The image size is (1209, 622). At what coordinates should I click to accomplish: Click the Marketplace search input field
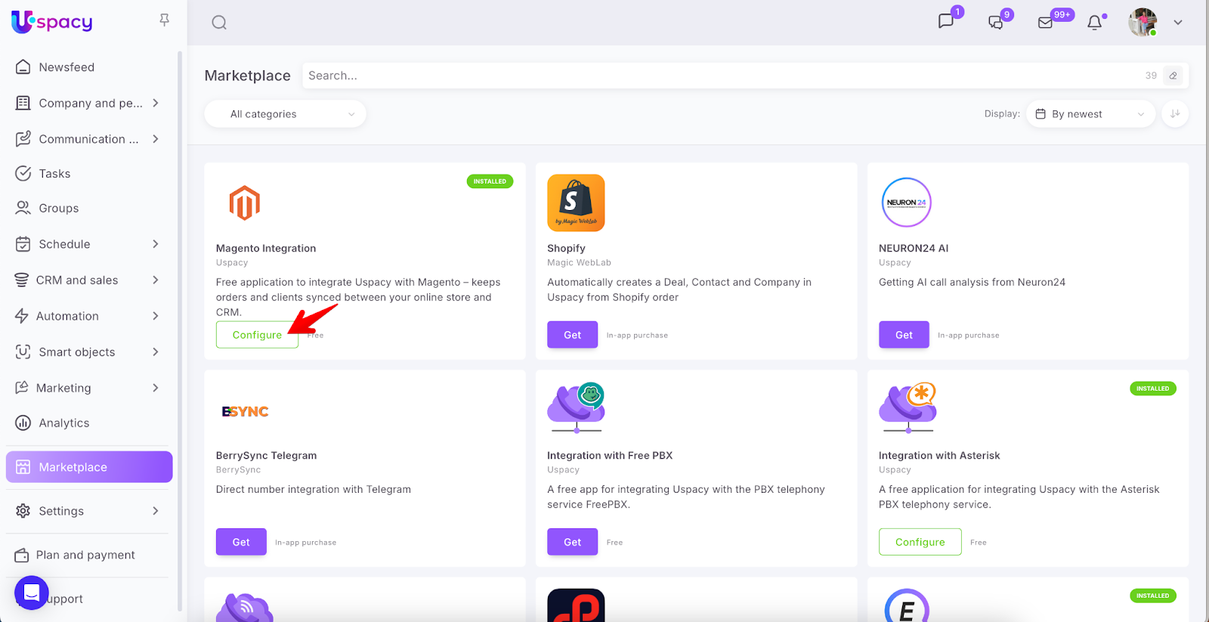tap(718, 76)
